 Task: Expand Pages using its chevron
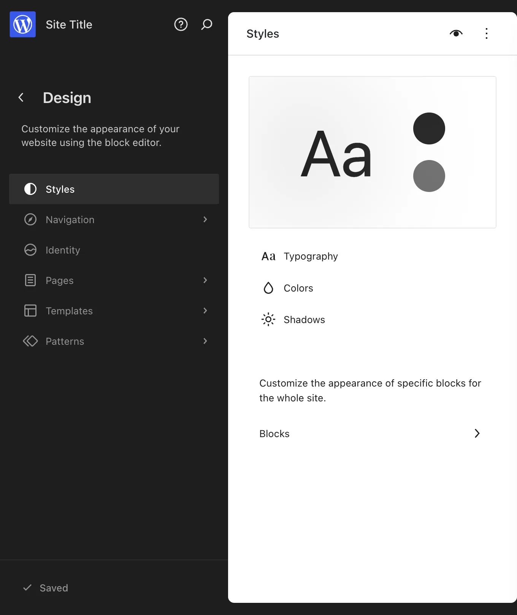205,280
